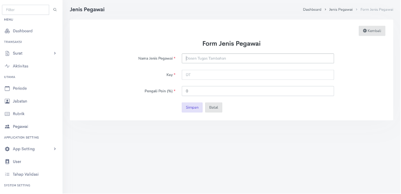The height and width of the screenshot is (194, 401).
Task: Click the Rubrik sidebar icon
Action: [7, 113]
